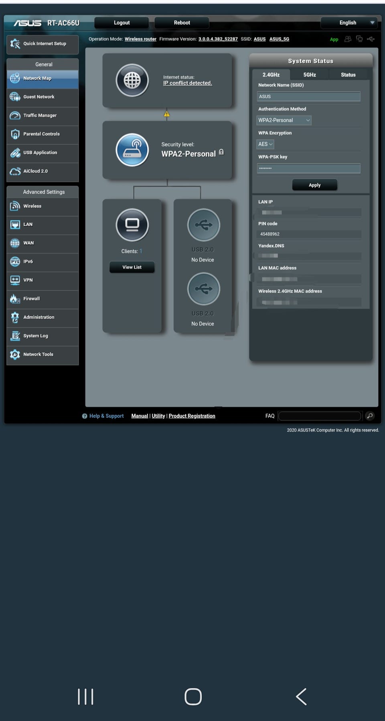Open IPv6 settings icon

[x=15, y=262]
